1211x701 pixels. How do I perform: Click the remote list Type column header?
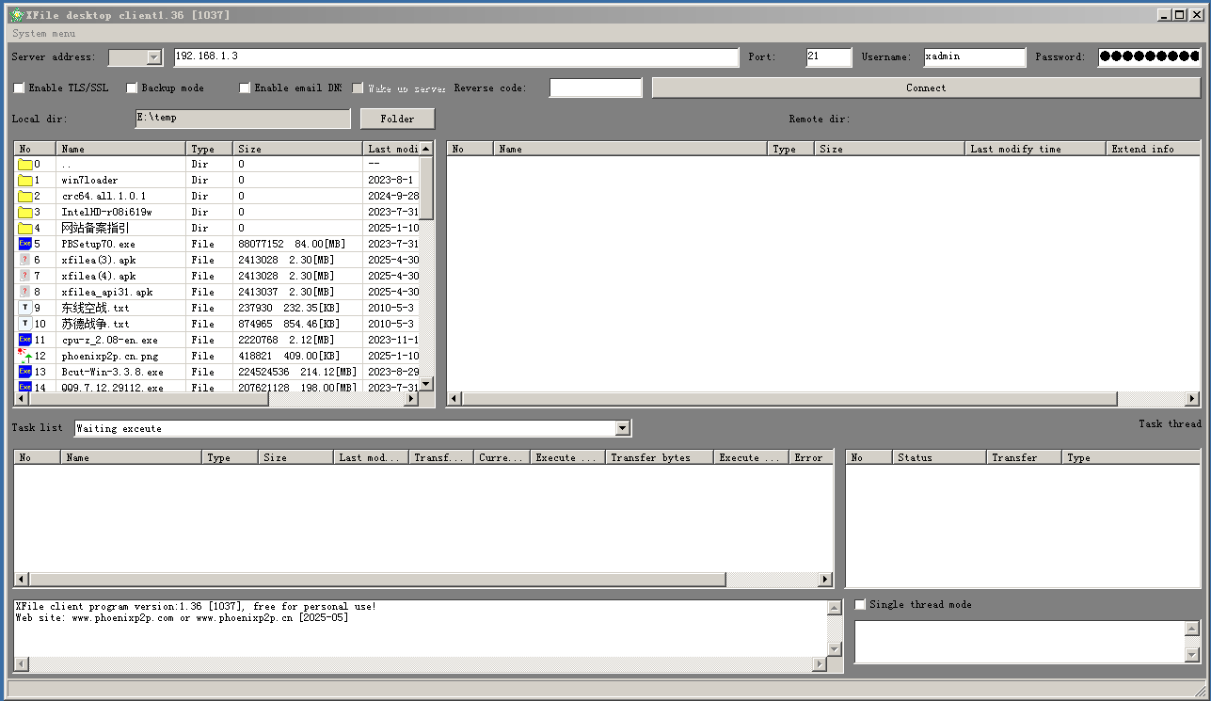coord(791,149)
